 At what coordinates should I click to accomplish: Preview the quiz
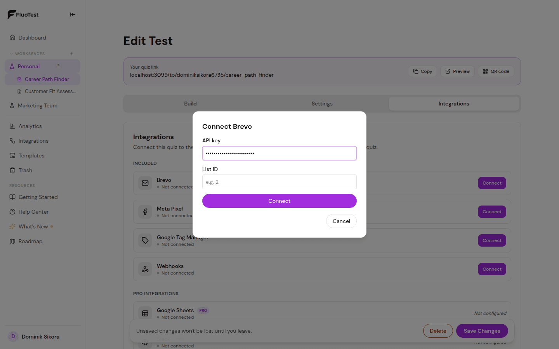pos(457,71)
